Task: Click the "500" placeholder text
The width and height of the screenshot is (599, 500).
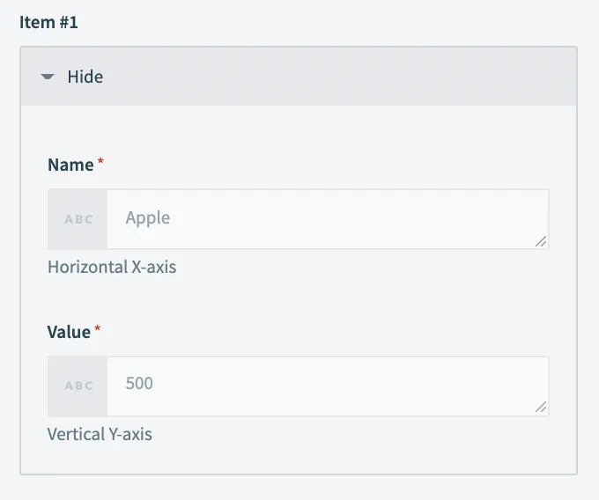Action: tap(139, 384)
